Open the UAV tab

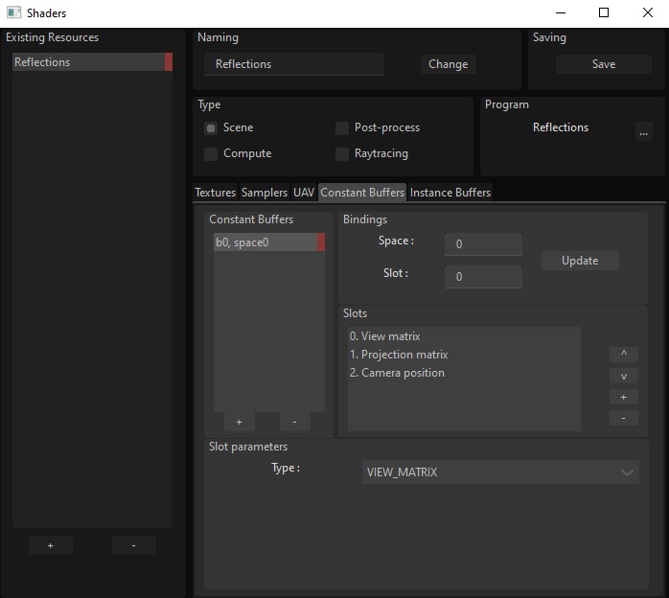(x=304, y=193)
